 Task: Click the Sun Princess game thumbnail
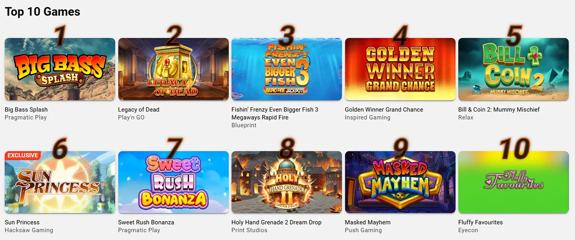(x=60, y=182)
